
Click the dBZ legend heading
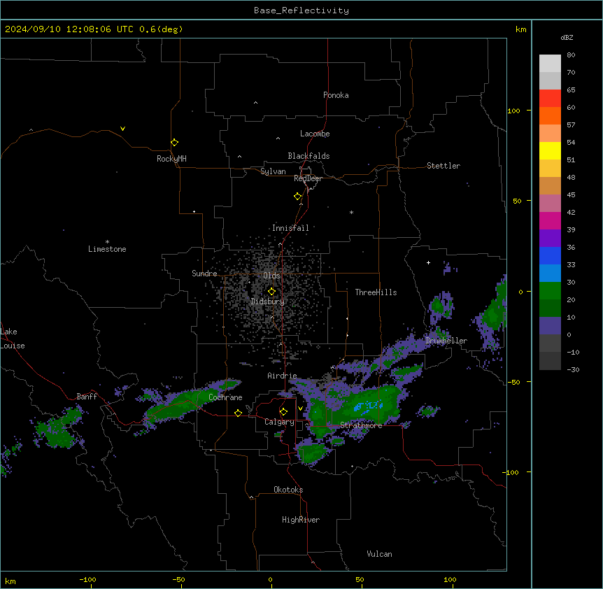pos(567,38)
